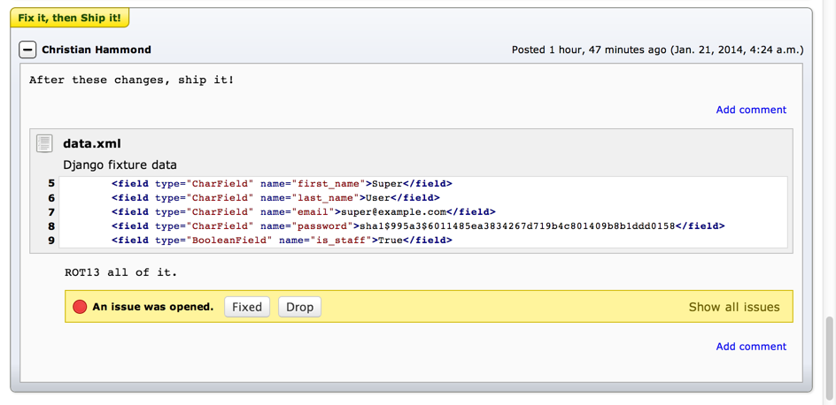This screenshot has width=836, height=405.
Task: Collapse Christian Hammond's review with minus button
Action: tap(27, 50)
